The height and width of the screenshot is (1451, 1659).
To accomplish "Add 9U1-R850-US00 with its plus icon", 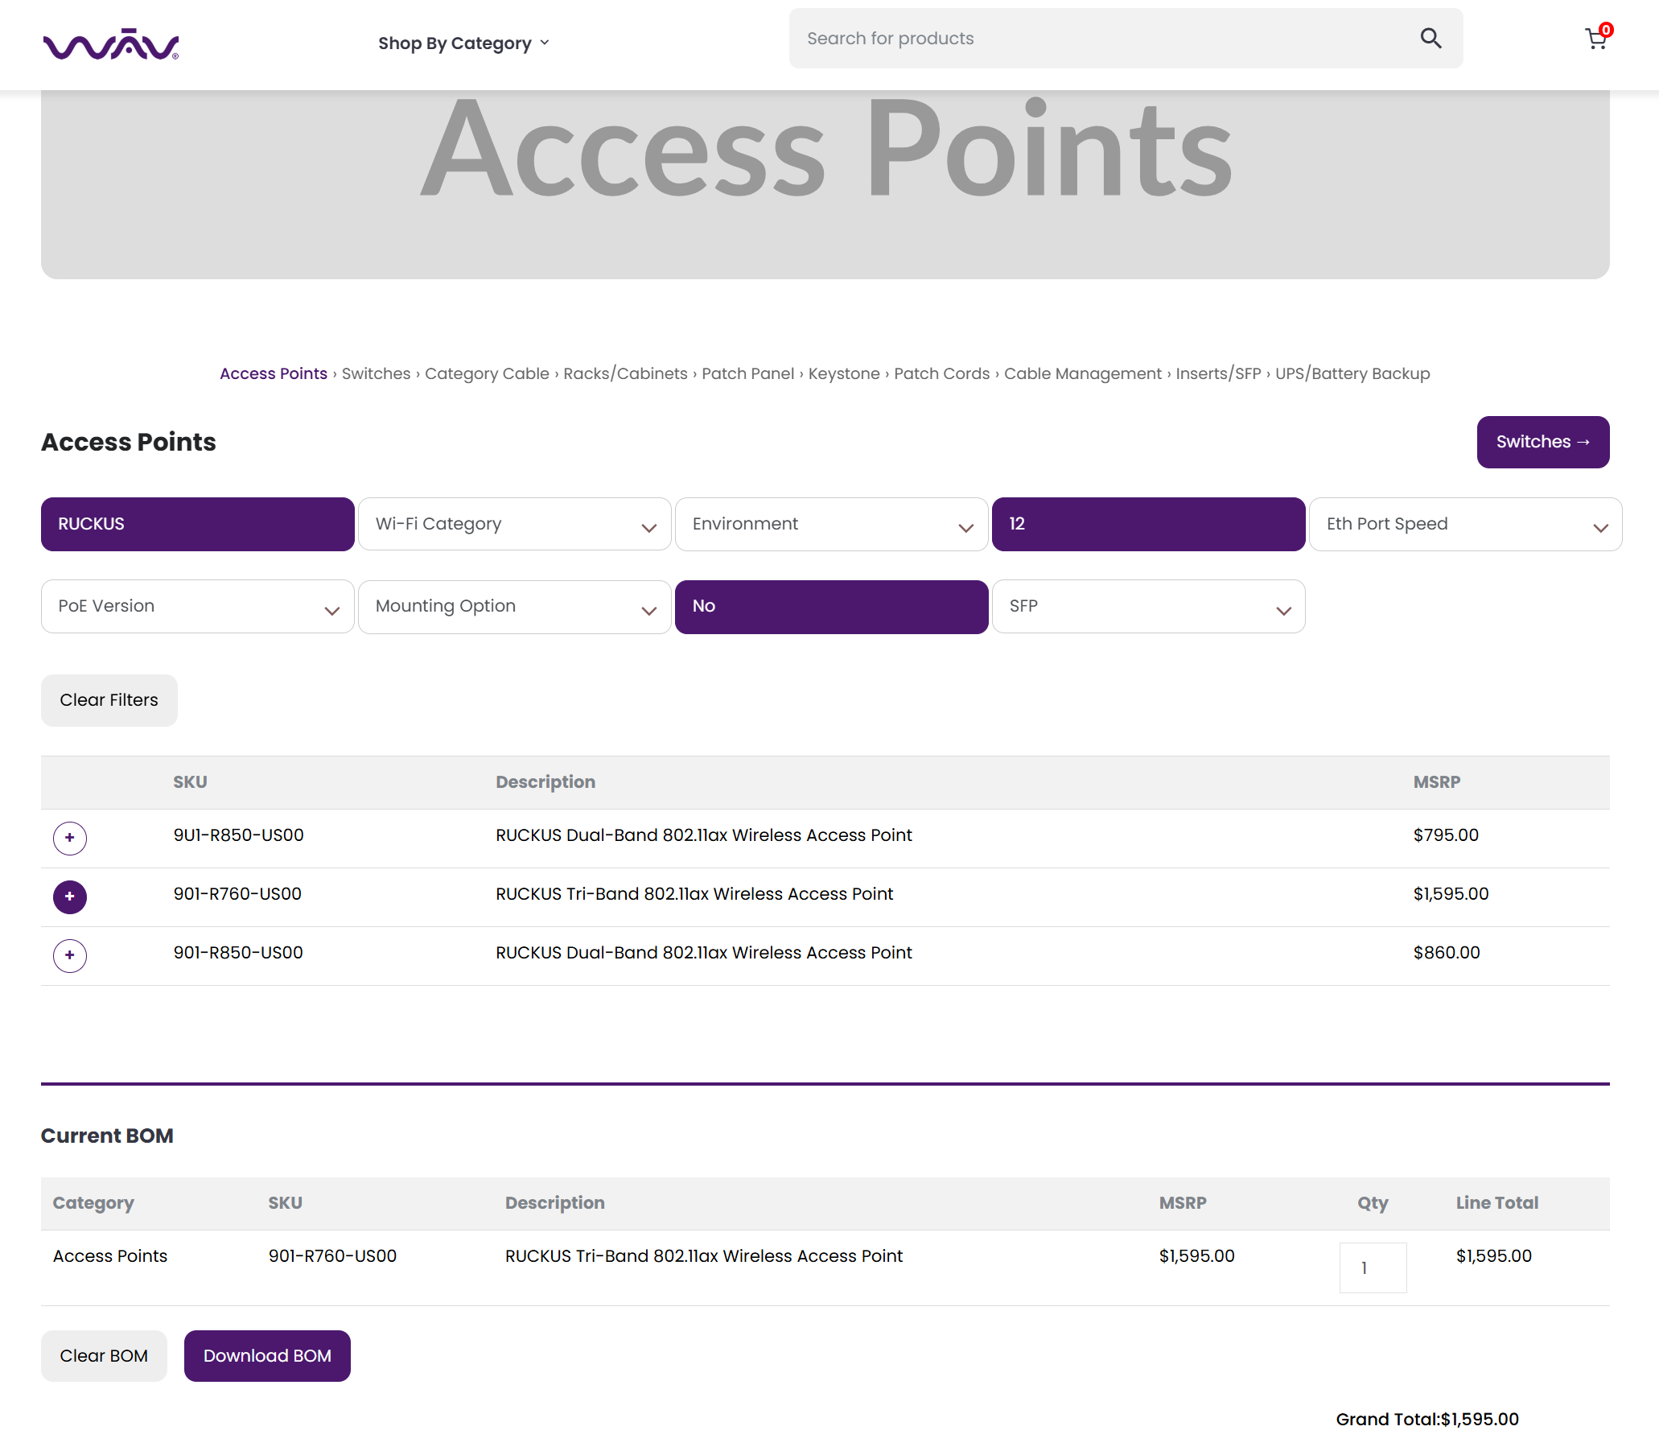I will pyautogui.click(x=70, y=838).
